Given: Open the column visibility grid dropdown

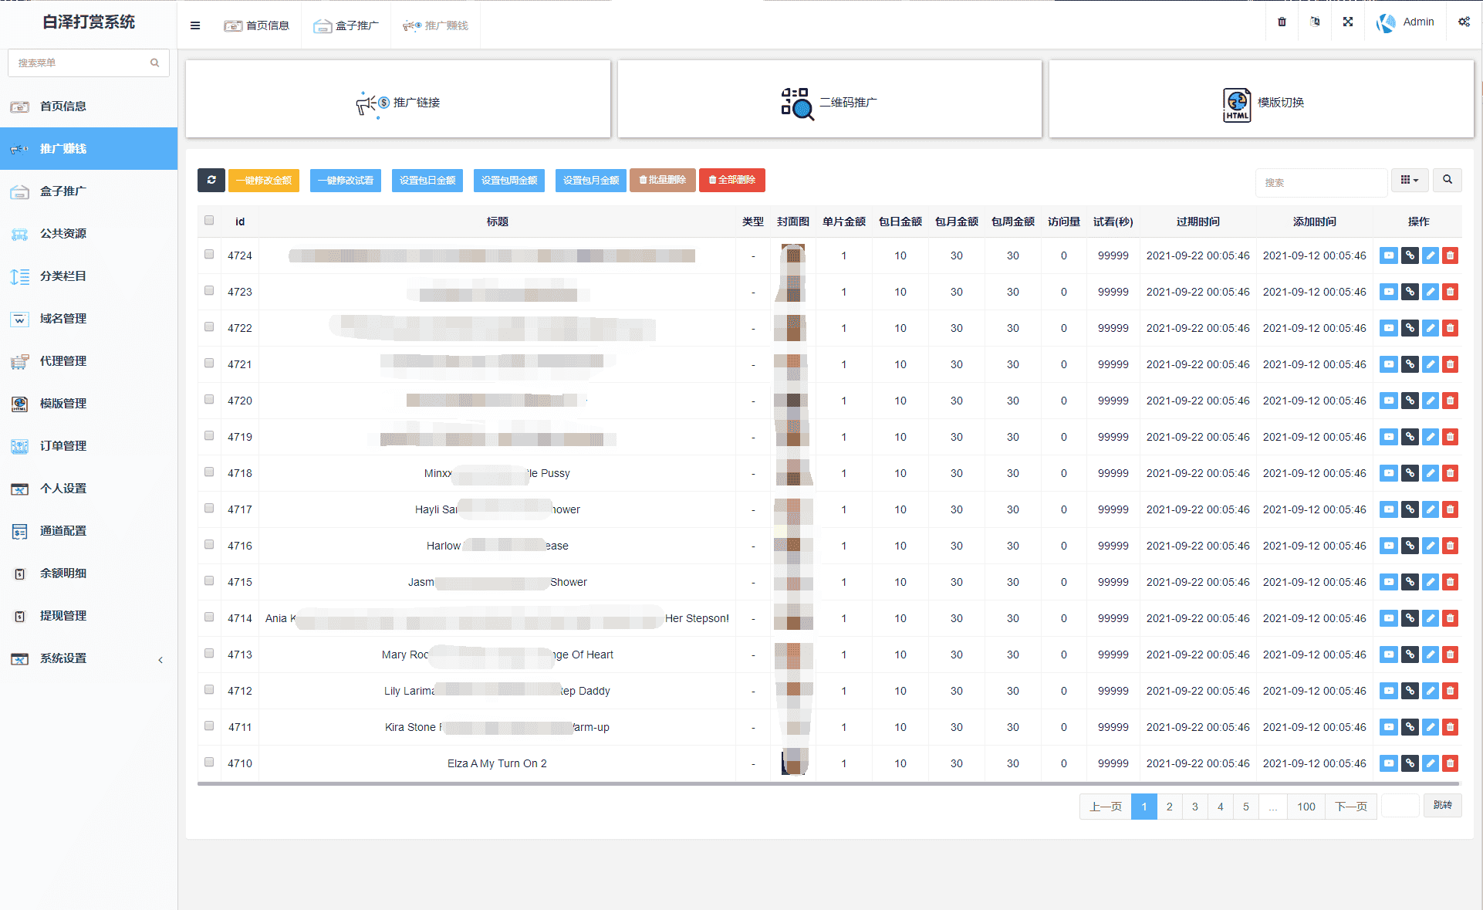Looking at the screenshot, I should tap(1409, 180).
